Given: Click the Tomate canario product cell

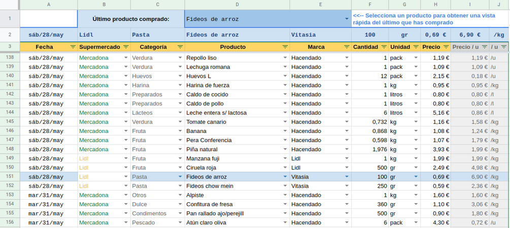Looking at the screenshot, I should (237, 122).
